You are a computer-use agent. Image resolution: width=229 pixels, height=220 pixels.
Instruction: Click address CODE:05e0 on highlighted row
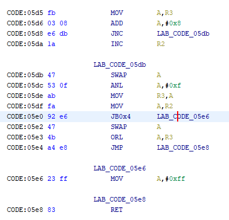point(25,116)
